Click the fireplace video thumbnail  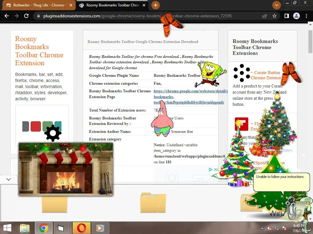66,169
